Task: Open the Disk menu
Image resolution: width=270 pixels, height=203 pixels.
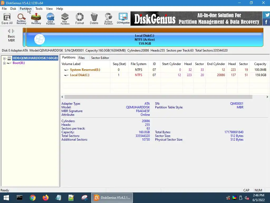Action: coord(13,9)
